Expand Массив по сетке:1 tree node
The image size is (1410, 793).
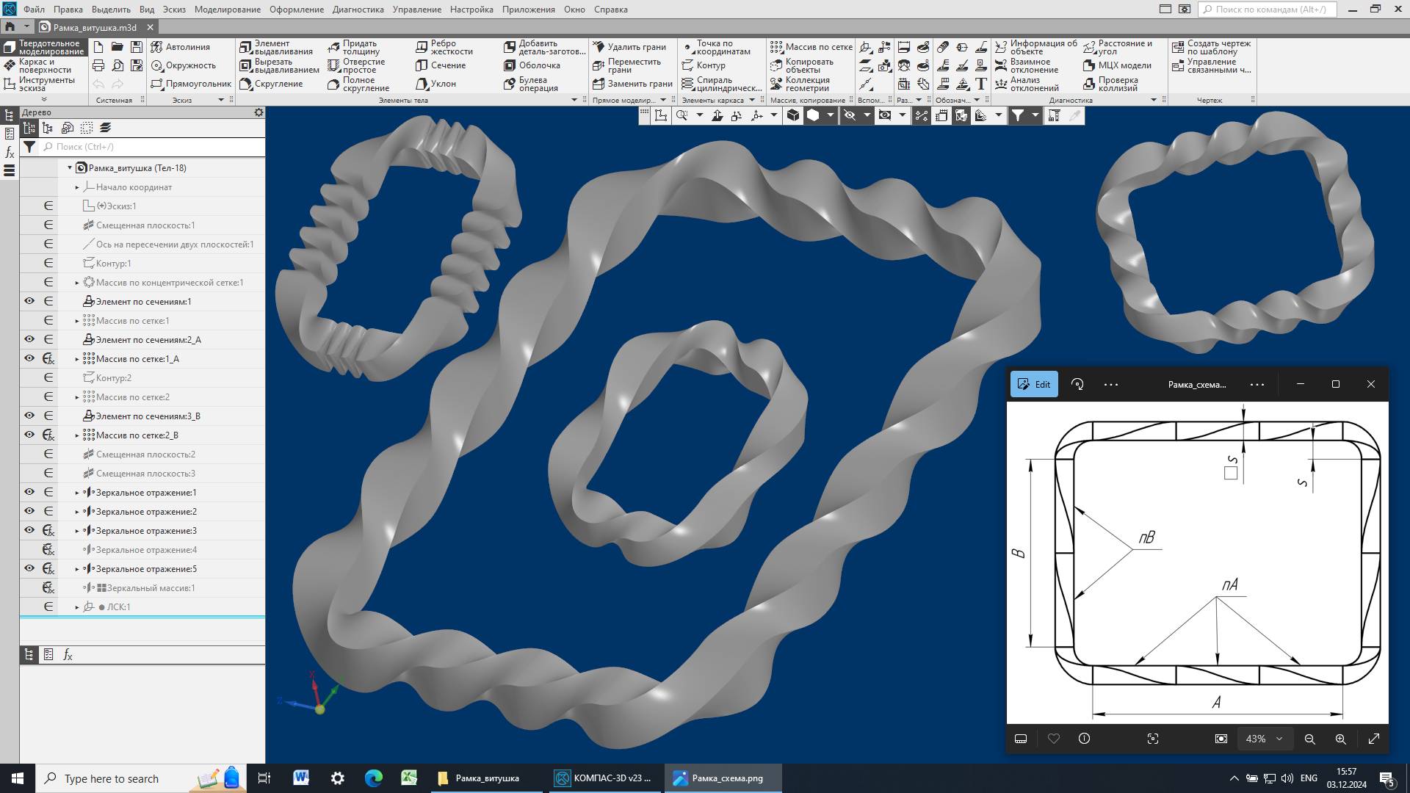point(77,321)
